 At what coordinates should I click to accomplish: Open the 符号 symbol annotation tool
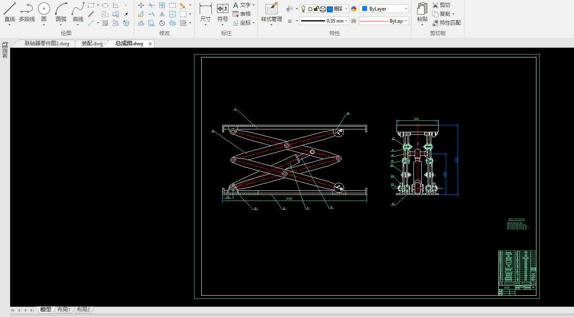(223, 12)
